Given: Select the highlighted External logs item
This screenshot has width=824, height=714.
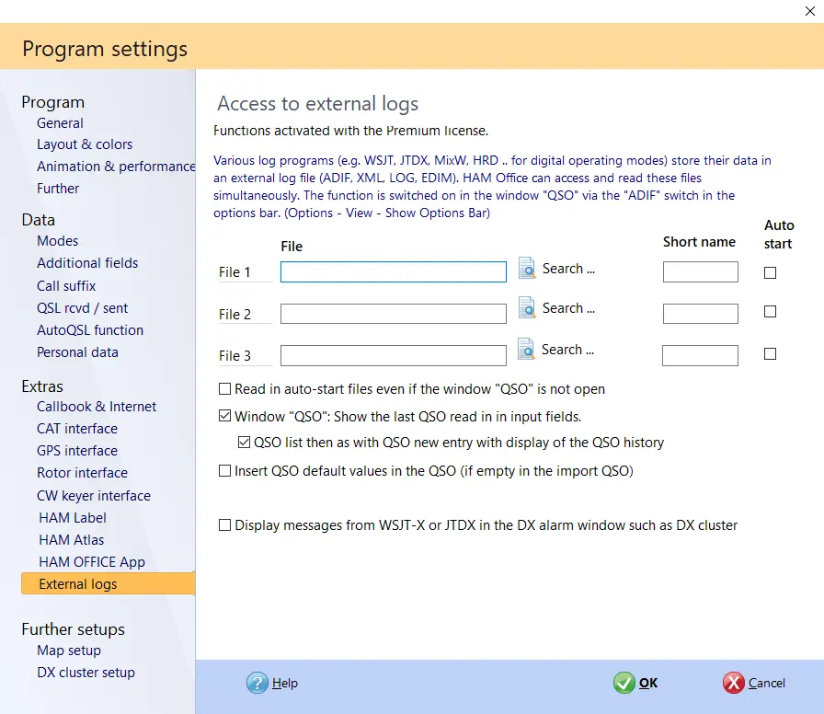Looking at the screenshot, I should (108, 583).
